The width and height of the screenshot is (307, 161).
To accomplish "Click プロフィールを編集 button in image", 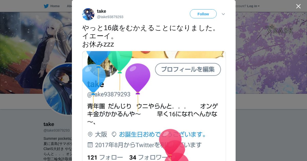I will [x=188, y=69].
